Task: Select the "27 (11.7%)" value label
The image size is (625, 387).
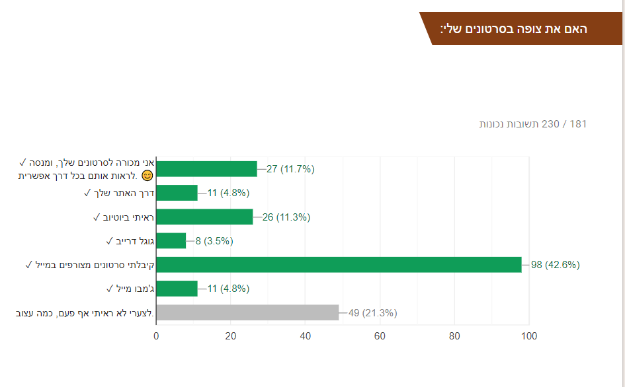Action: click(x=290, y=168)
